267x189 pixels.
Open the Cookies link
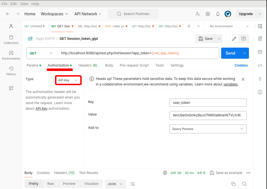pos(241,65)
